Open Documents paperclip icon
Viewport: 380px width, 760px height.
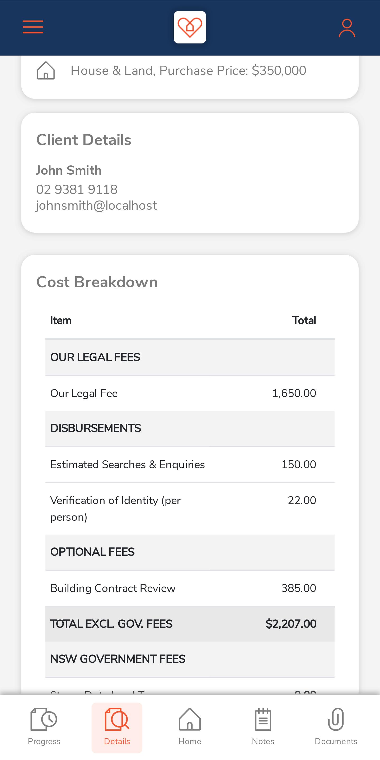point(336,719)
